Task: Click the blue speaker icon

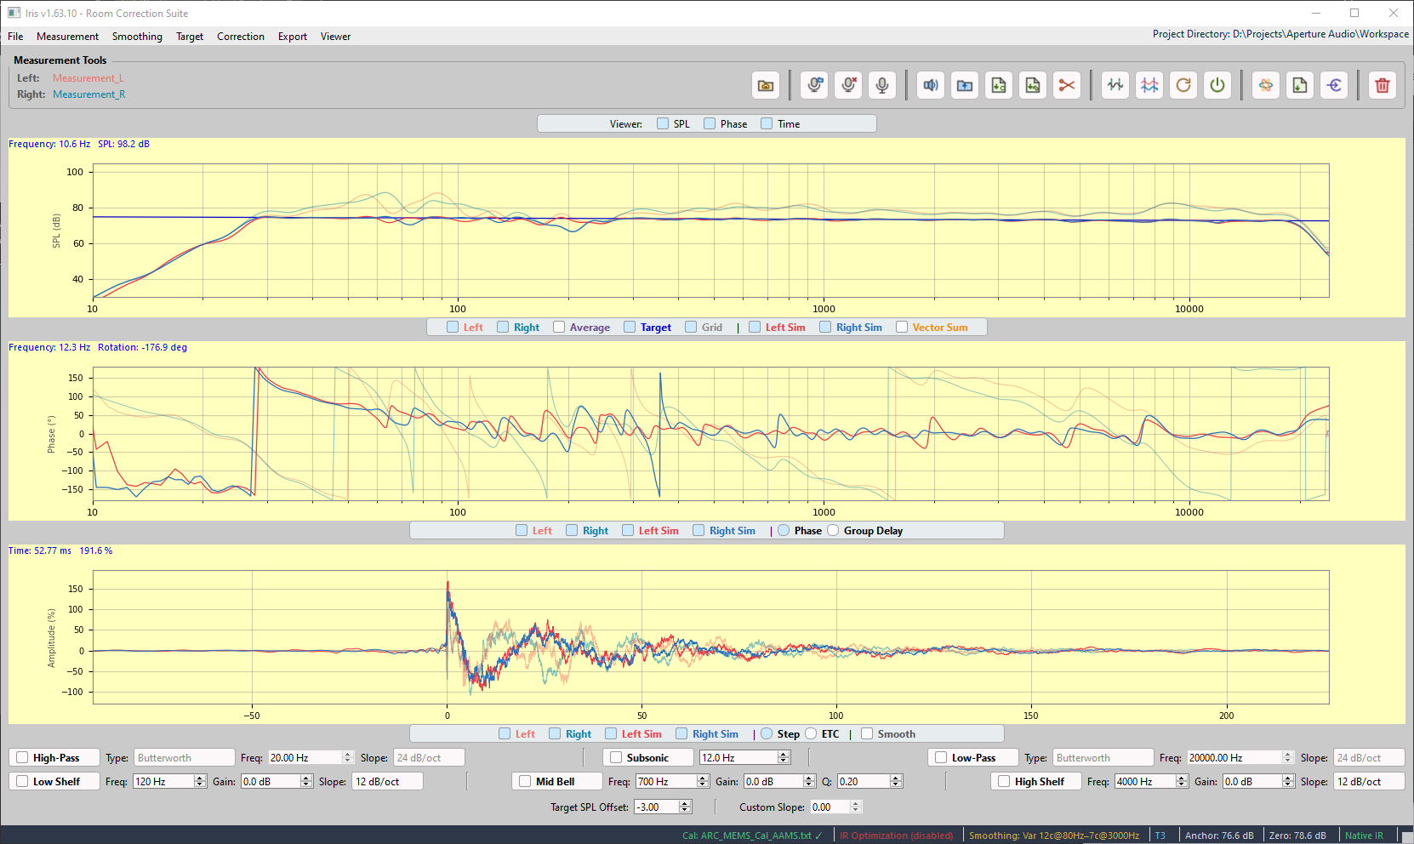Action: 931,85
